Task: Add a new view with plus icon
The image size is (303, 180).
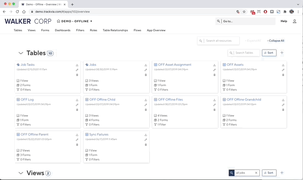Action: click(x=282, y=172)
